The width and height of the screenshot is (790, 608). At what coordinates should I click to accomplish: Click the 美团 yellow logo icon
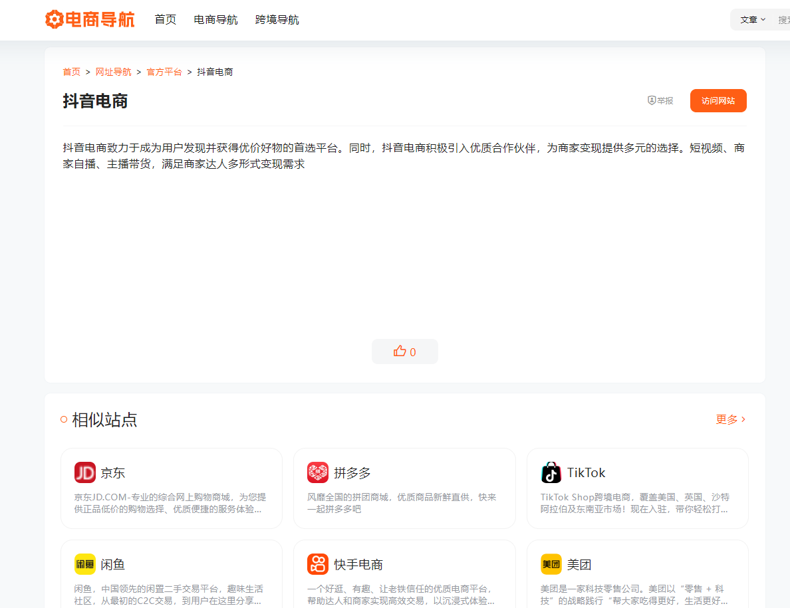[551, 564]
